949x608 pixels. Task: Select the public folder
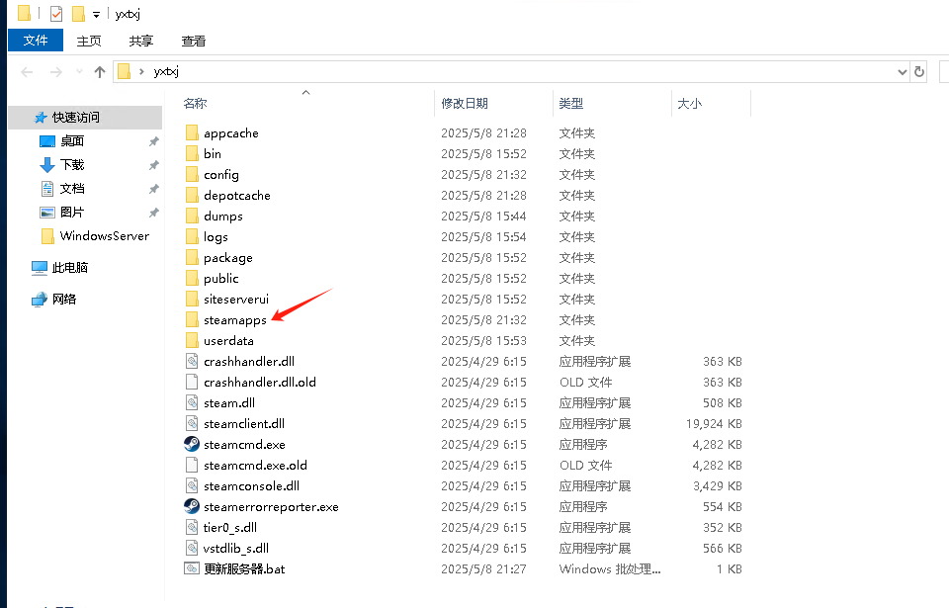coord(220,279)
